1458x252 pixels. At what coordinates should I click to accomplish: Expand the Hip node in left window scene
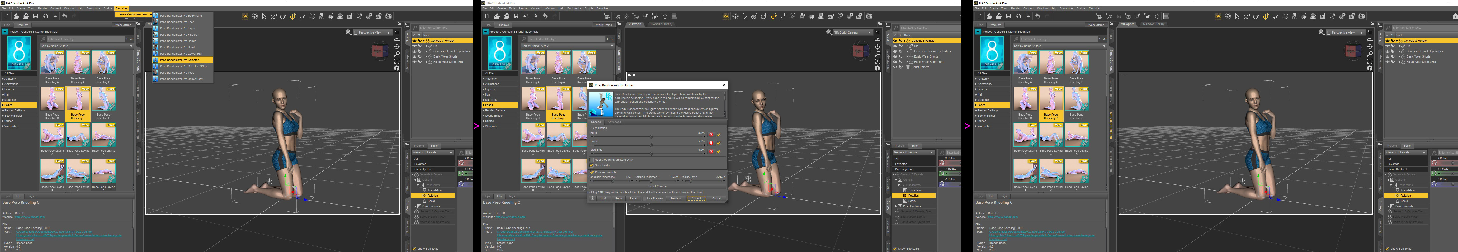point(427,46)
